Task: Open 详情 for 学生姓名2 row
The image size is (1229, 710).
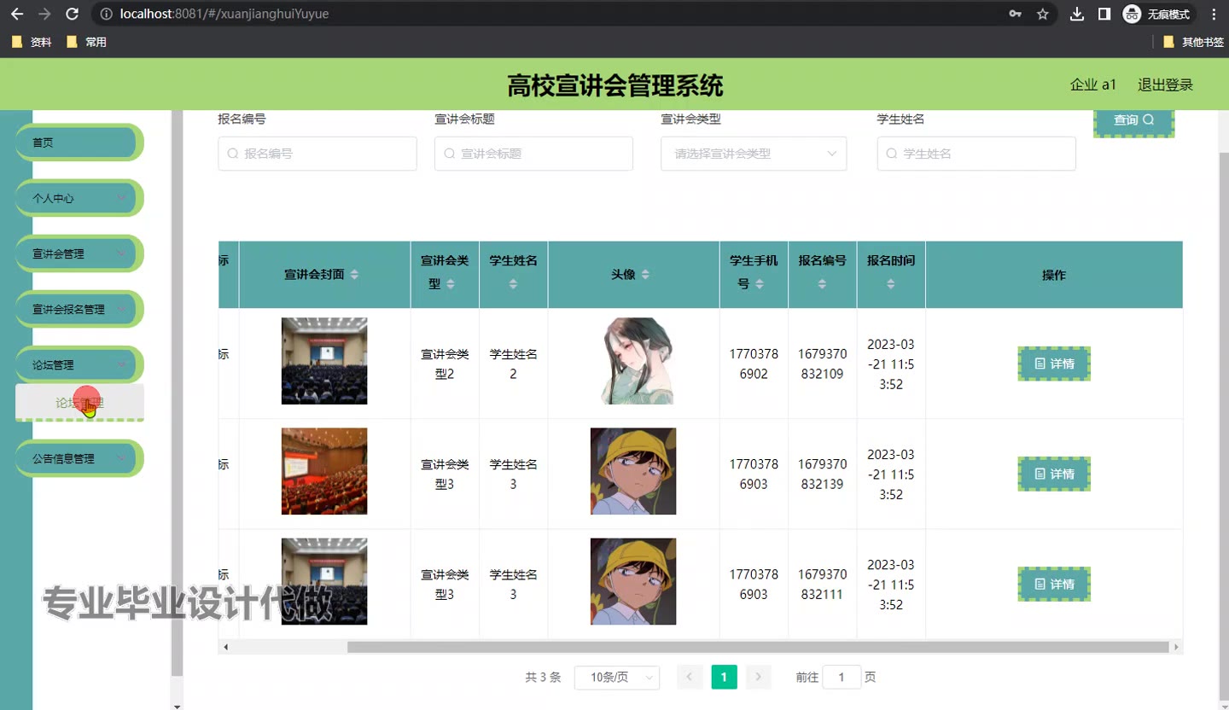Action: pyautogui.click(x=1054, y=364)
